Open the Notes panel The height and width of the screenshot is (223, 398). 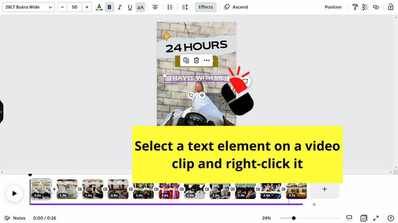click(x=16, y=218)
